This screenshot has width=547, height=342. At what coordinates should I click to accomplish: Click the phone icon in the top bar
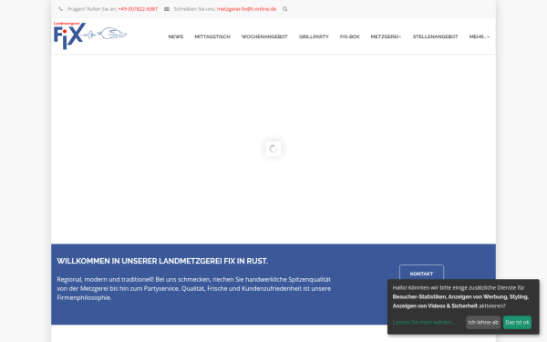tap(61, 9)
